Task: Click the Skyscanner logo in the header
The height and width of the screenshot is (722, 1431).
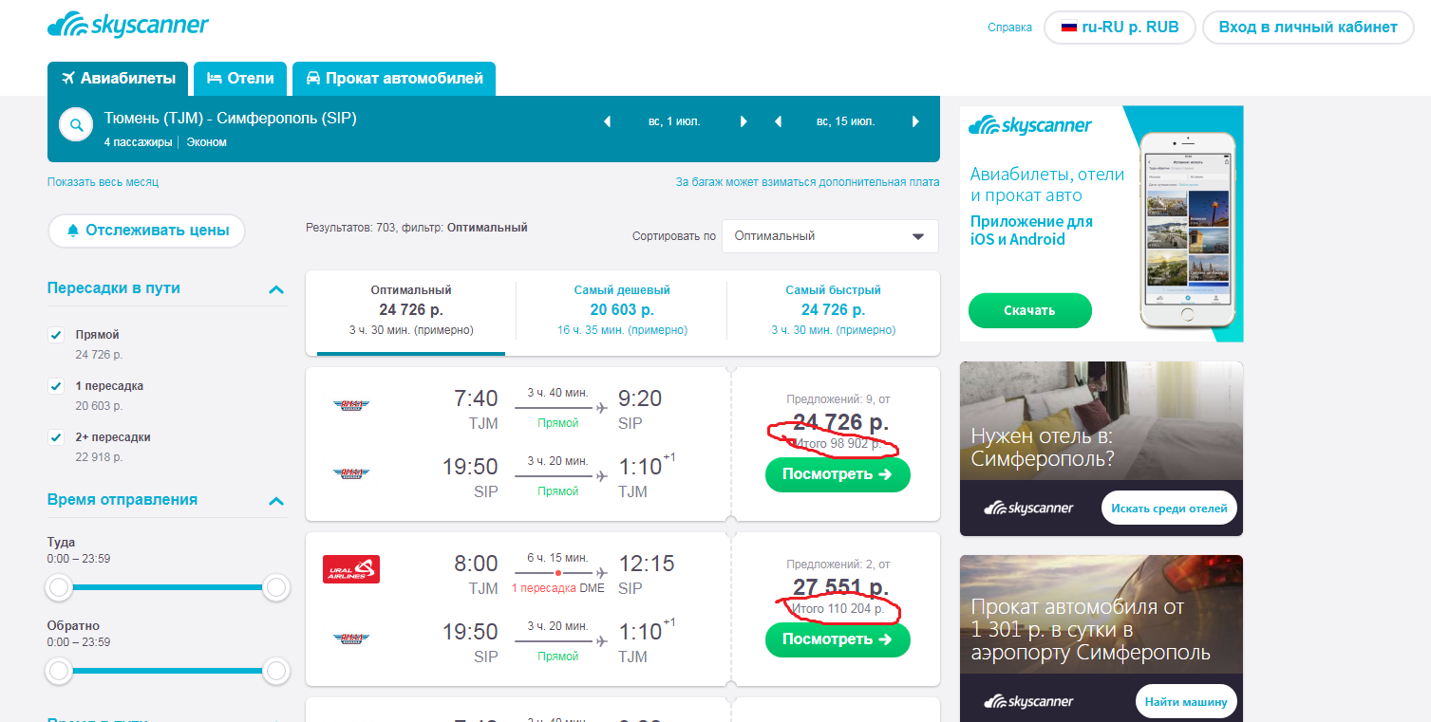Action: (128, 26)
